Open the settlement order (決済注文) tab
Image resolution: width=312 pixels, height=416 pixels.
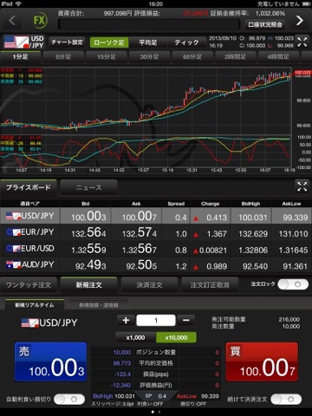pyautogui.click(x=149, y=285)
